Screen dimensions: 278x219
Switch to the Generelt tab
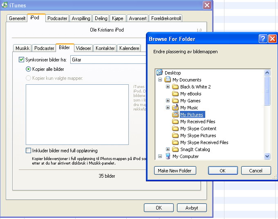[x=17, y=18]
